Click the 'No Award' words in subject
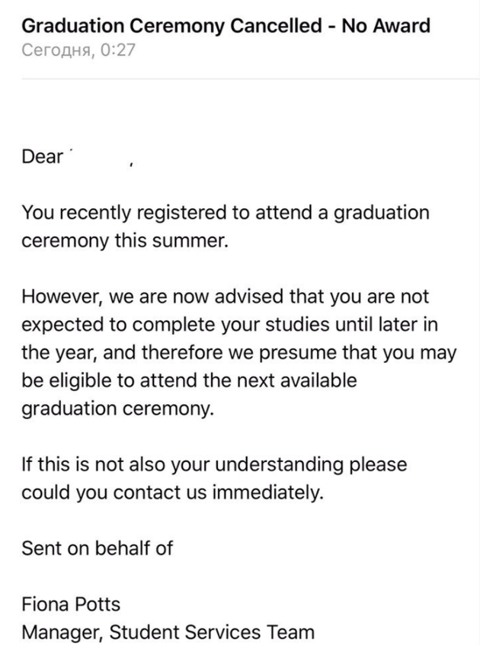Viewport: 480px width, 645px height. tap(386, 26)
